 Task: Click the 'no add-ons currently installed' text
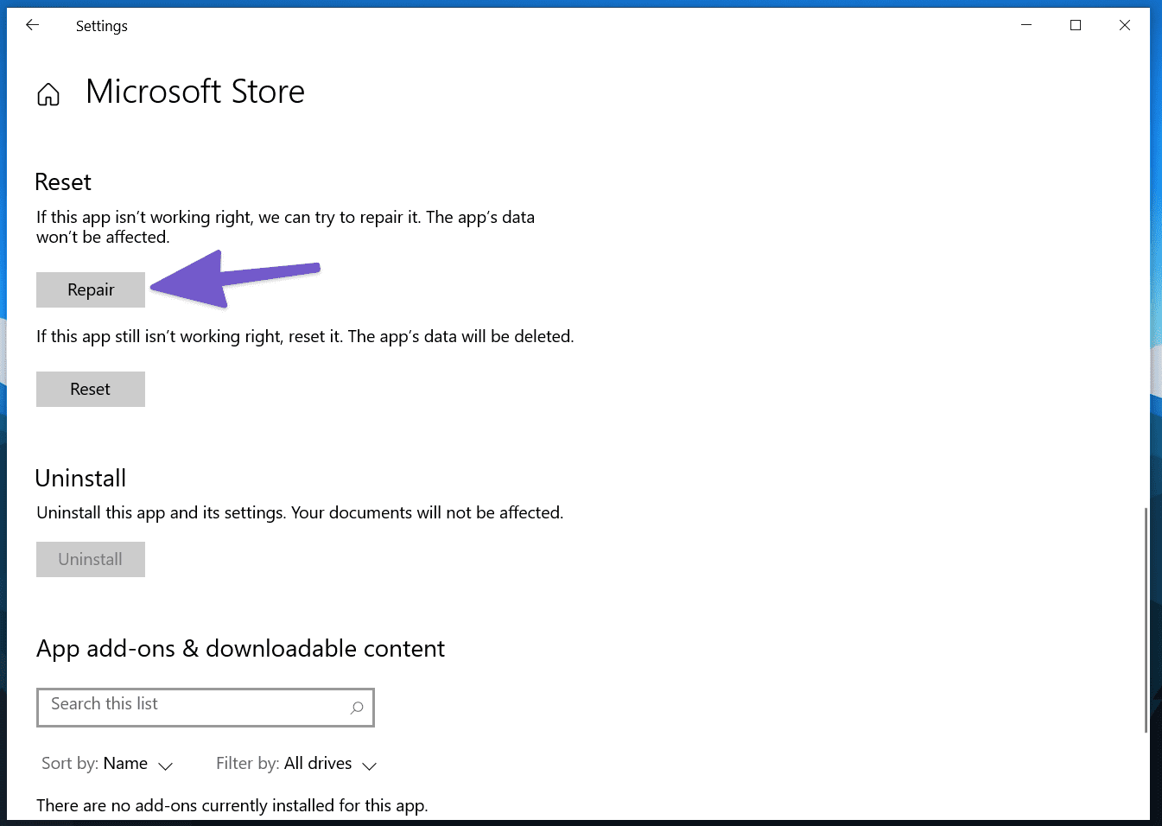click(x=232, y=805)
